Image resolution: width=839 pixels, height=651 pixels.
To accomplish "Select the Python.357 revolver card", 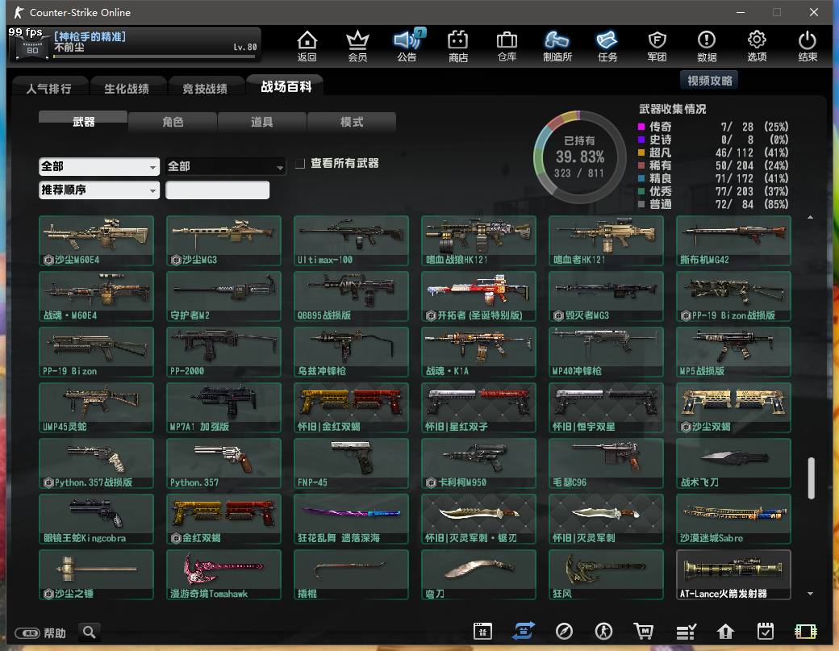I will coord(223,463).
